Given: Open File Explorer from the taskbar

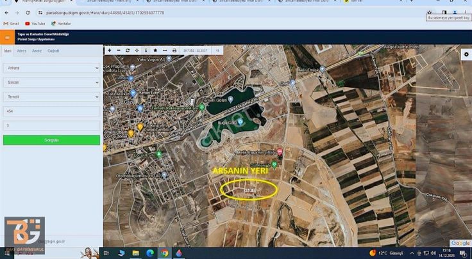Looking at the screenshot, I should [x=135, y=253].
